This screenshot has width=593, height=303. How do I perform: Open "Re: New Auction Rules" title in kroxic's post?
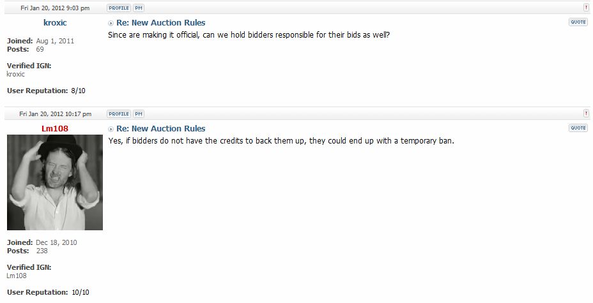click(x=160, y=23)
